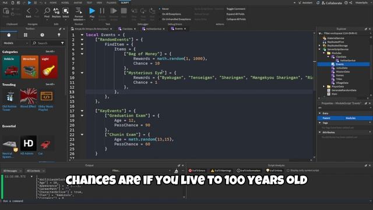Click the Pause playback icon
Viewport: 373px width, 210px height.
point(102,11)
